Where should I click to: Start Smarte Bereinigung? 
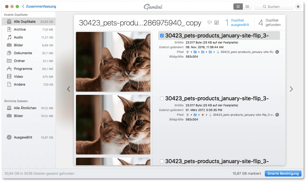point(283,173)
